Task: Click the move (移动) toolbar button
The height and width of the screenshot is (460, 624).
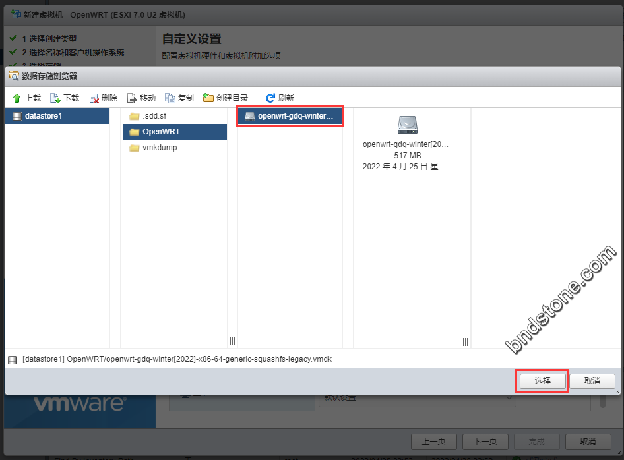Action: click(x=141, y=98)
